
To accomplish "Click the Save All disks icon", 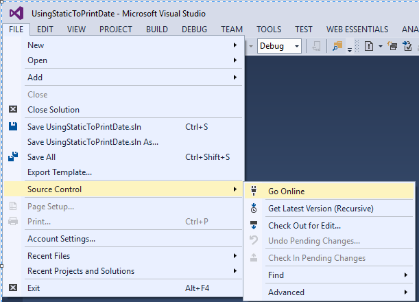I will 12,157.
